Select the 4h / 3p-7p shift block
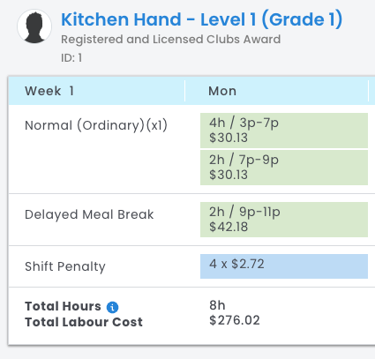 coord(284,131)
